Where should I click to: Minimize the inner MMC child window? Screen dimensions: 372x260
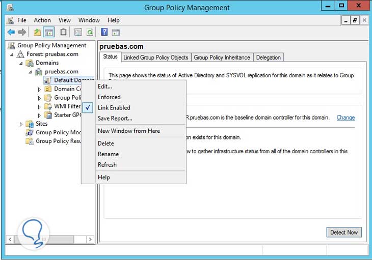(346, 20)
